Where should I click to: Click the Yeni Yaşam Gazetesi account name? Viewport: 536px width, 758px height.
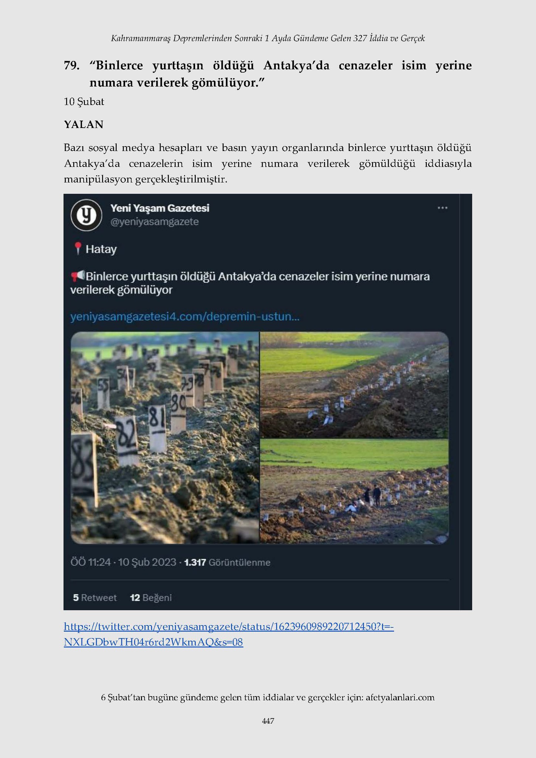160,208
